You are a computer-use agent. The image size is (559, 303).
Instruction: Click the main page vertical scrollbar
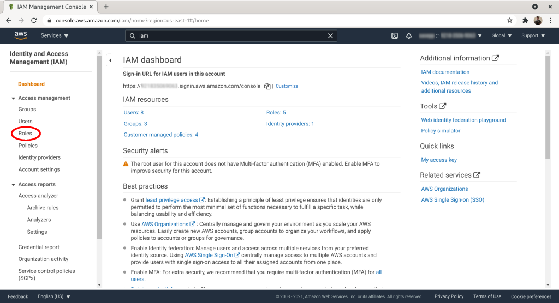[x=548, y=107]
